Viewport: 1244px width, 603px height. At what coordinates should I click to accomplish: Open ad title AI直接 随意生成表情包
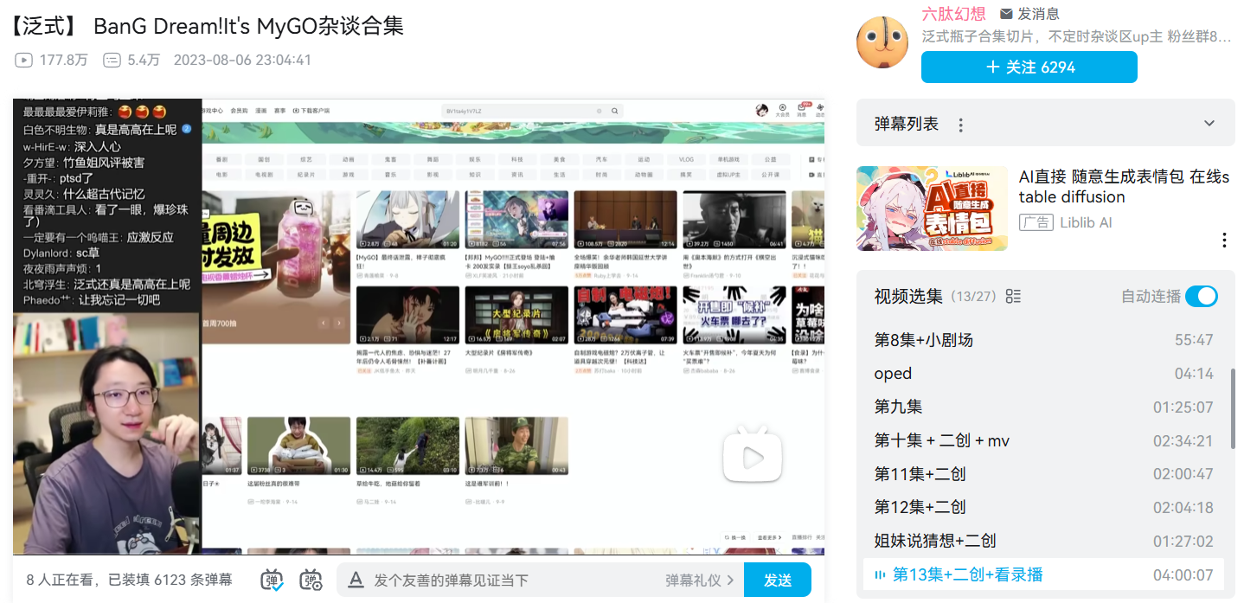(1124, 187)
